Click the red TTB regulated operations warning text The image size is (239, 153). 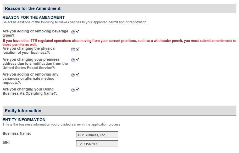pos(119,43)
